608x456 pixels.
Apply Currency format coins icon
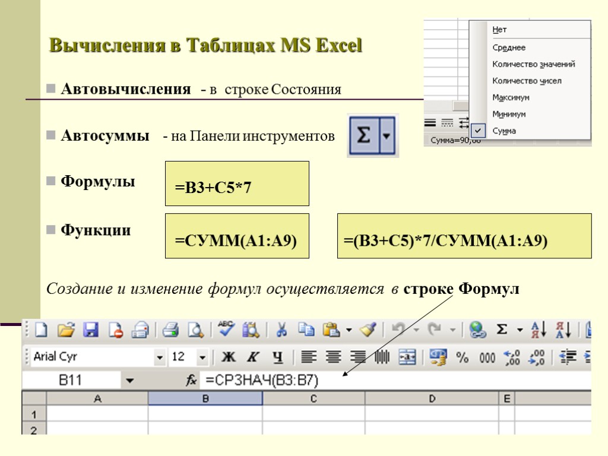[x=438, y=357]
